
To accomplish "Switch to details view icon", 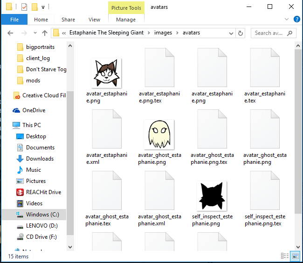I will [x=284, y=256].
